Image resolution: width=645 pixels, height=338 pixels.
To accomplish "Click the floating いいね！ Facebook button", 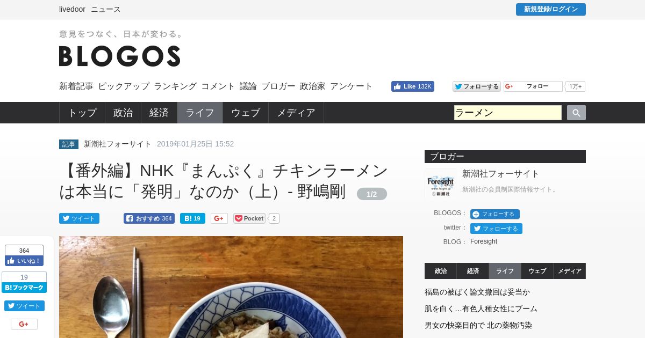I will click(x=24, y=261).
